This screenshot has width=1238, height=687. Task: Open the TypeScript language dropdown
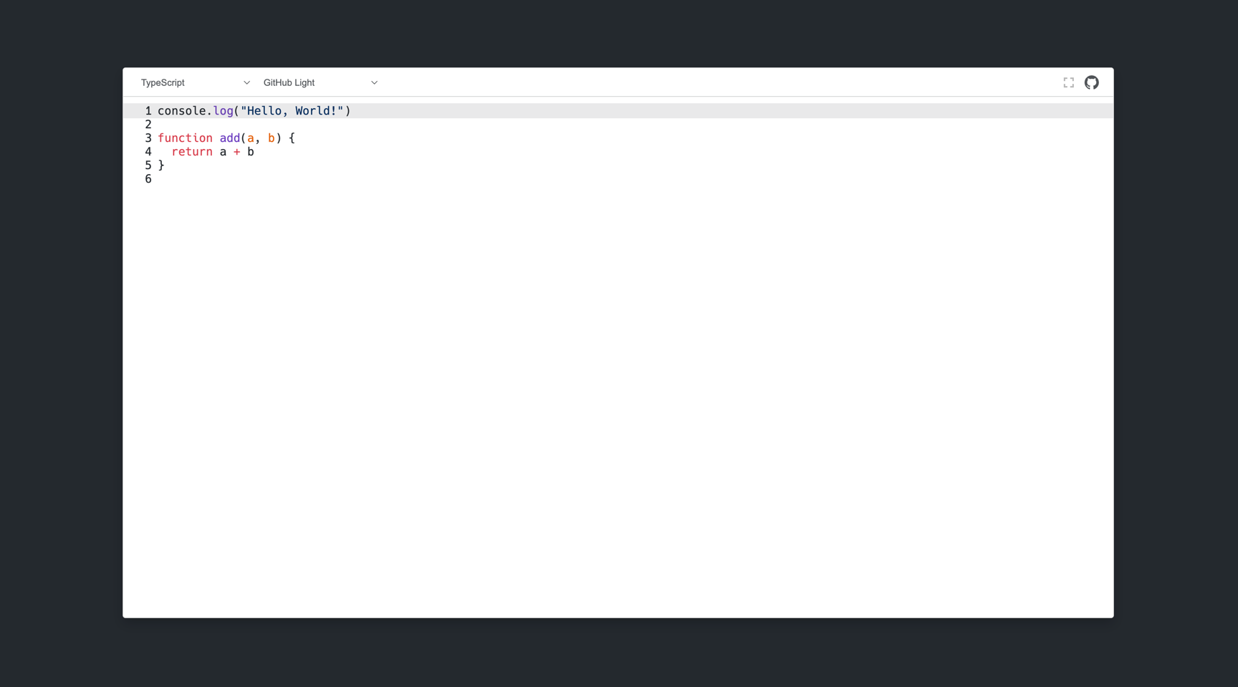195,82
